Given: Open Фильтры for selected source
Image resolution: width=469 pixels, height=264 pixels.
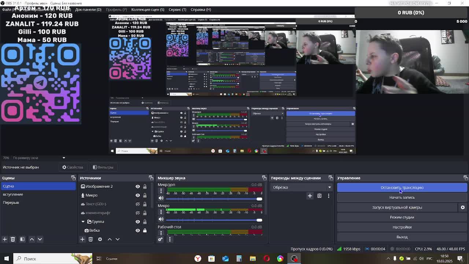Looking at the screenshot, I should point(103,167).
